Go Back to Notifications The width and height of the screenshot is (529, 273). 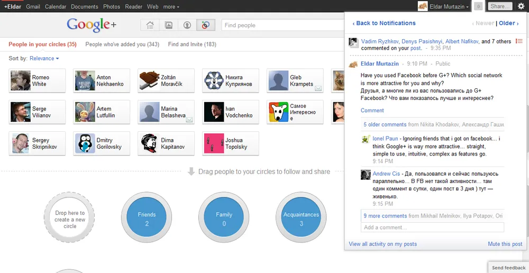click(x=384, y=23)
